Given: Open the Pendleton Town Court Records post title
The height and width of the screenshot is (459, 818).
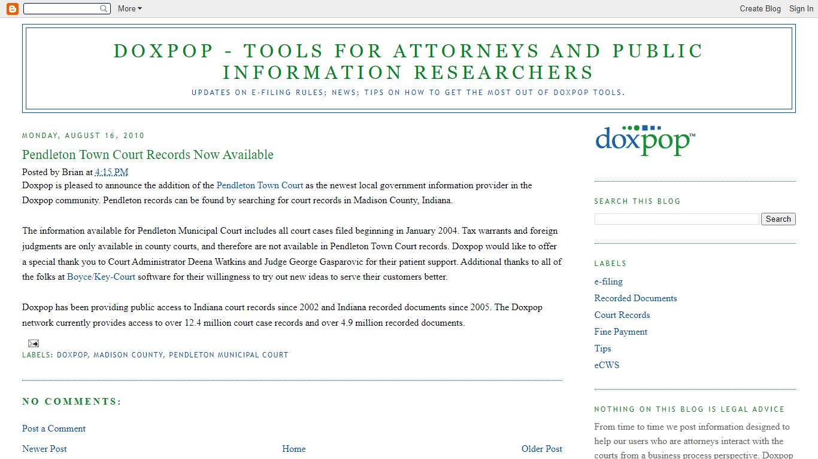Looking at the screenshot, I should click(148, 155).
